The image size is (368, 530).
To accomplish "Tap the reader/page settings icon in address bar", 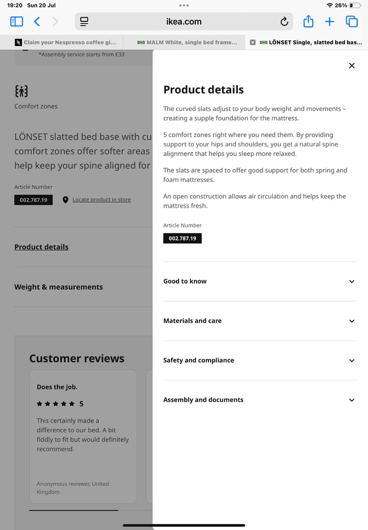I will click(84, 22).
